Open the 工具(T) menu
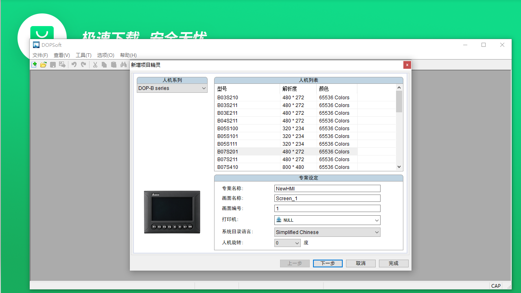 [x=83, y=55]
